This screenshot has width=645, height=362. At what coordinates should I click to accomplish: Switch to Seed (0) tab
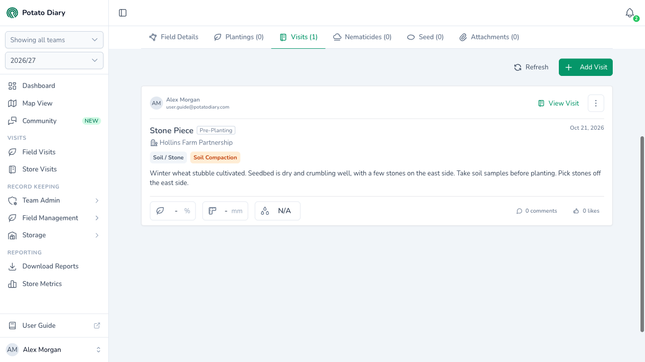click(x=425, y=37)
